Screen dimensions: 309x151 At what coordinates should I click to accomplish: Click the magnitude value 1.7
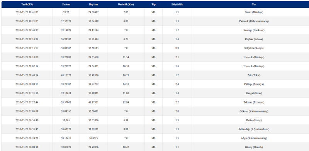coord(177,31)
